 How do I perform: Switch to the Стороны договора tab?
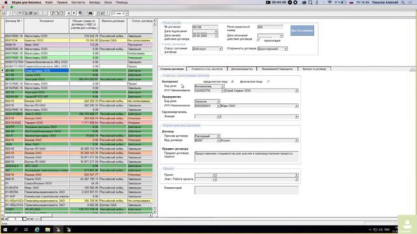172,69
